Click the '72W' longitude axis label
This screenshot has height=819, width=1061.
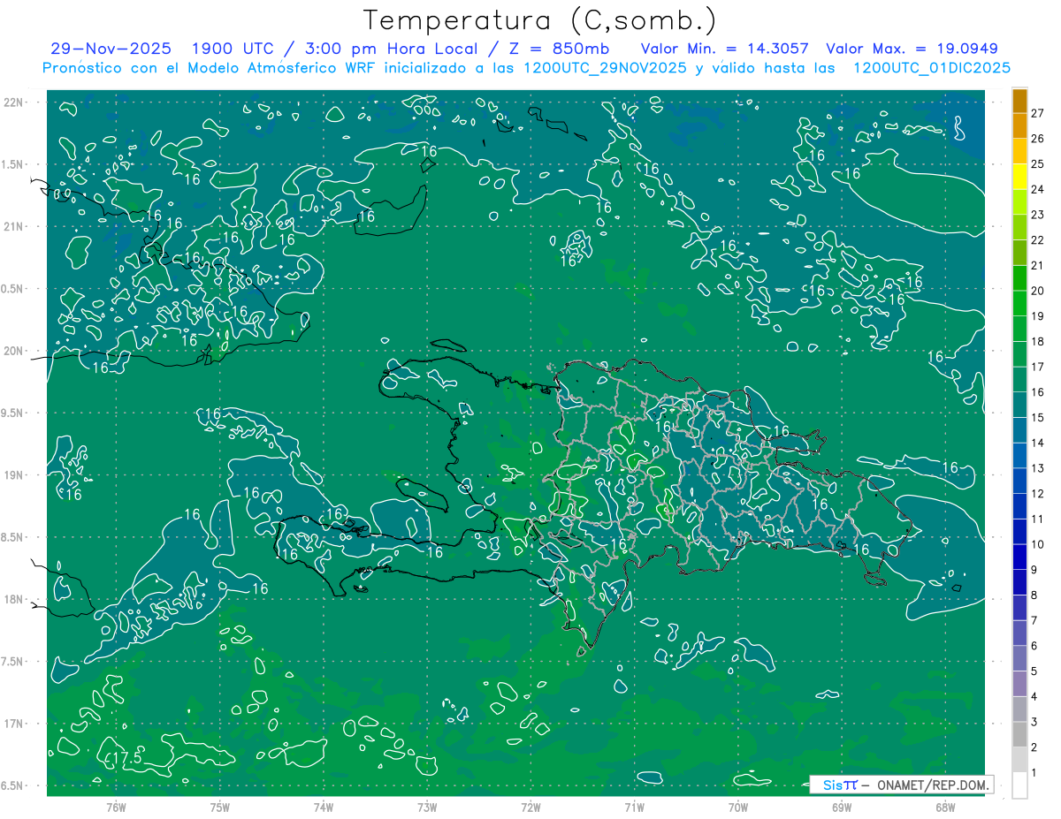point(530,807)
